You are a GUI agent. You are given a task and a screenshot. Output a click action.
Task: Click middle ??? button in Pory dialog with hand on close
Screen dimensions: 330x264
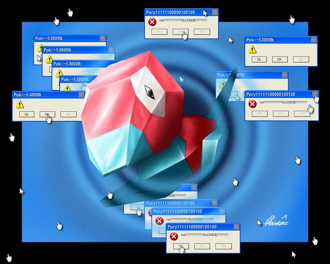pyautogui.click(x=280, y=114)
